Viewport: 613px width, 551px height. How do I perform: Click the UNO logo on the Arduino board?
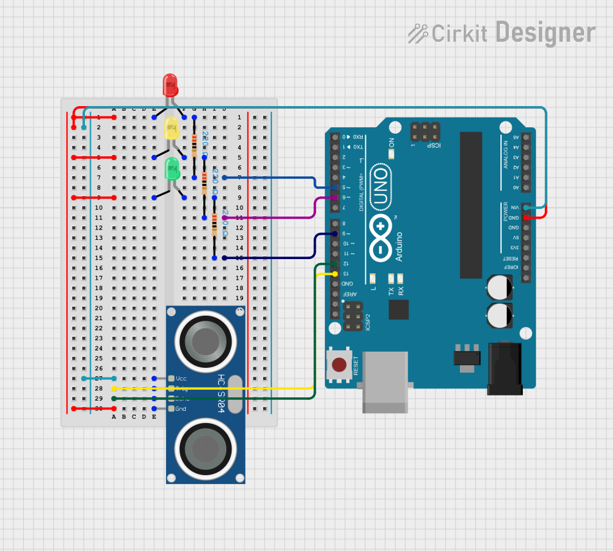click(x=381, y=187)
